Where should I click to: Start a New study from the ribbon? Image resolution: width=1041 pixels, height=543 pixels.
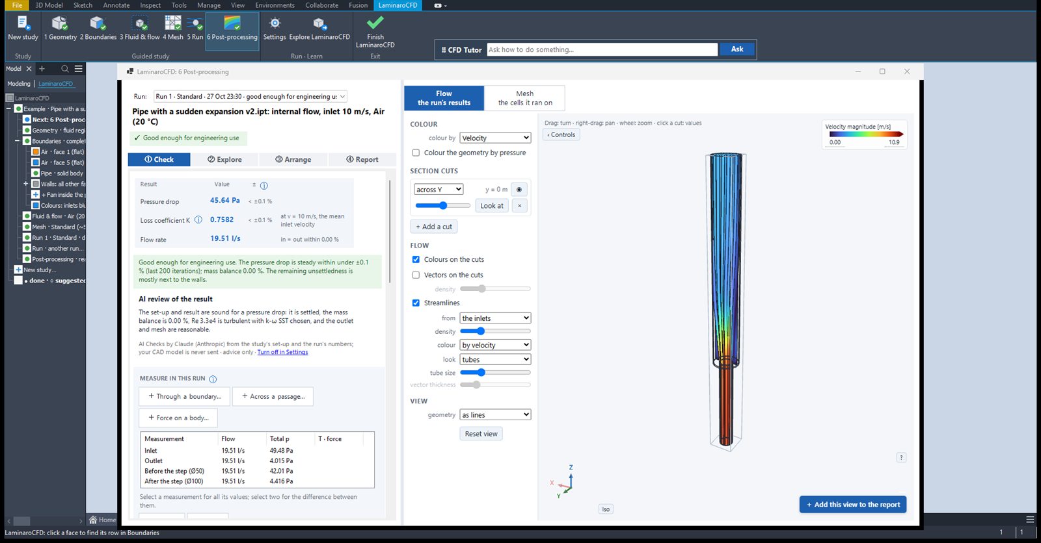point(23,28)
